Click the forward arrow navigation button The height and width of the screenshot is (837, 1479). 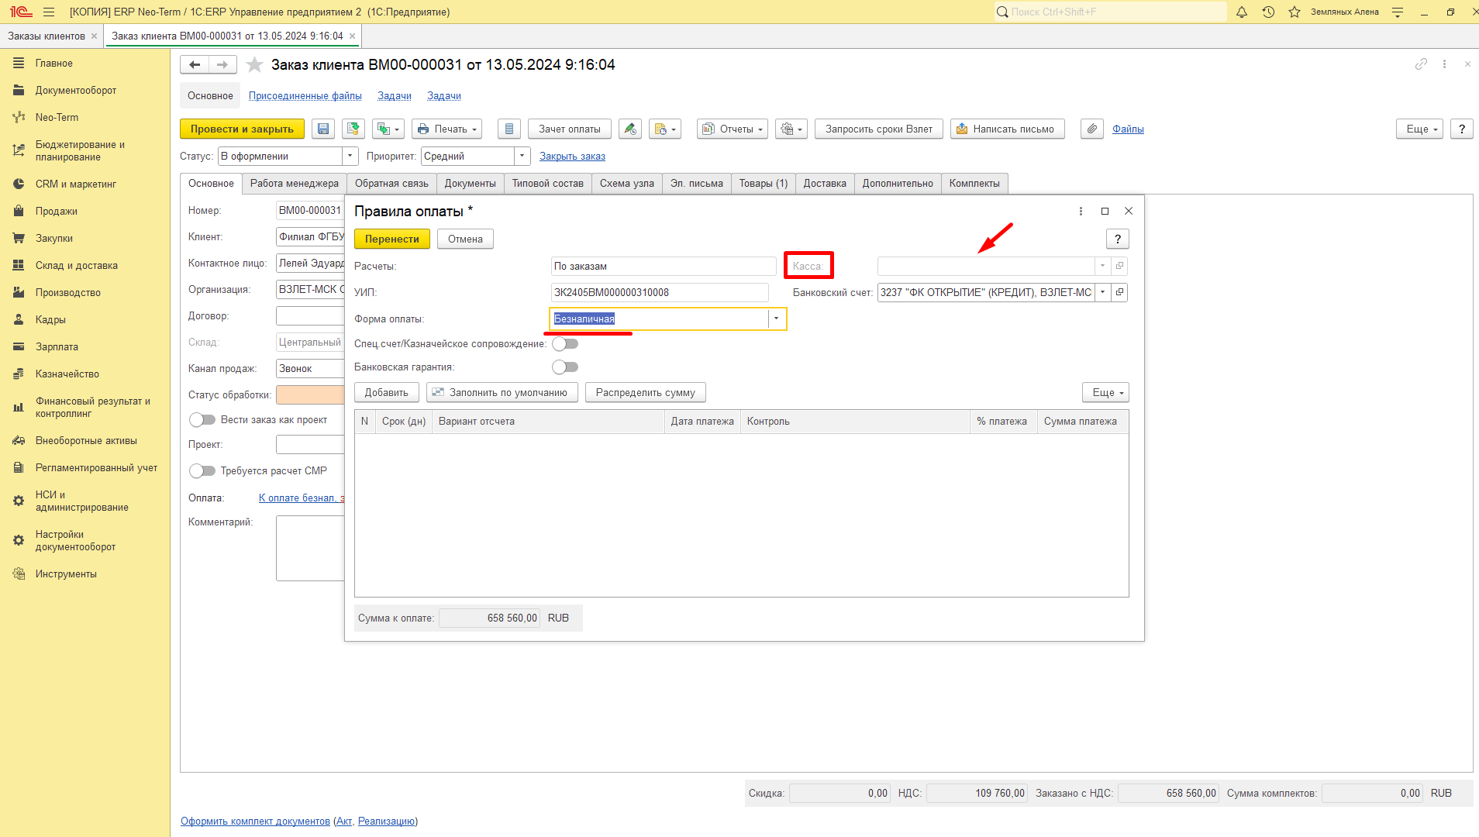222,65
